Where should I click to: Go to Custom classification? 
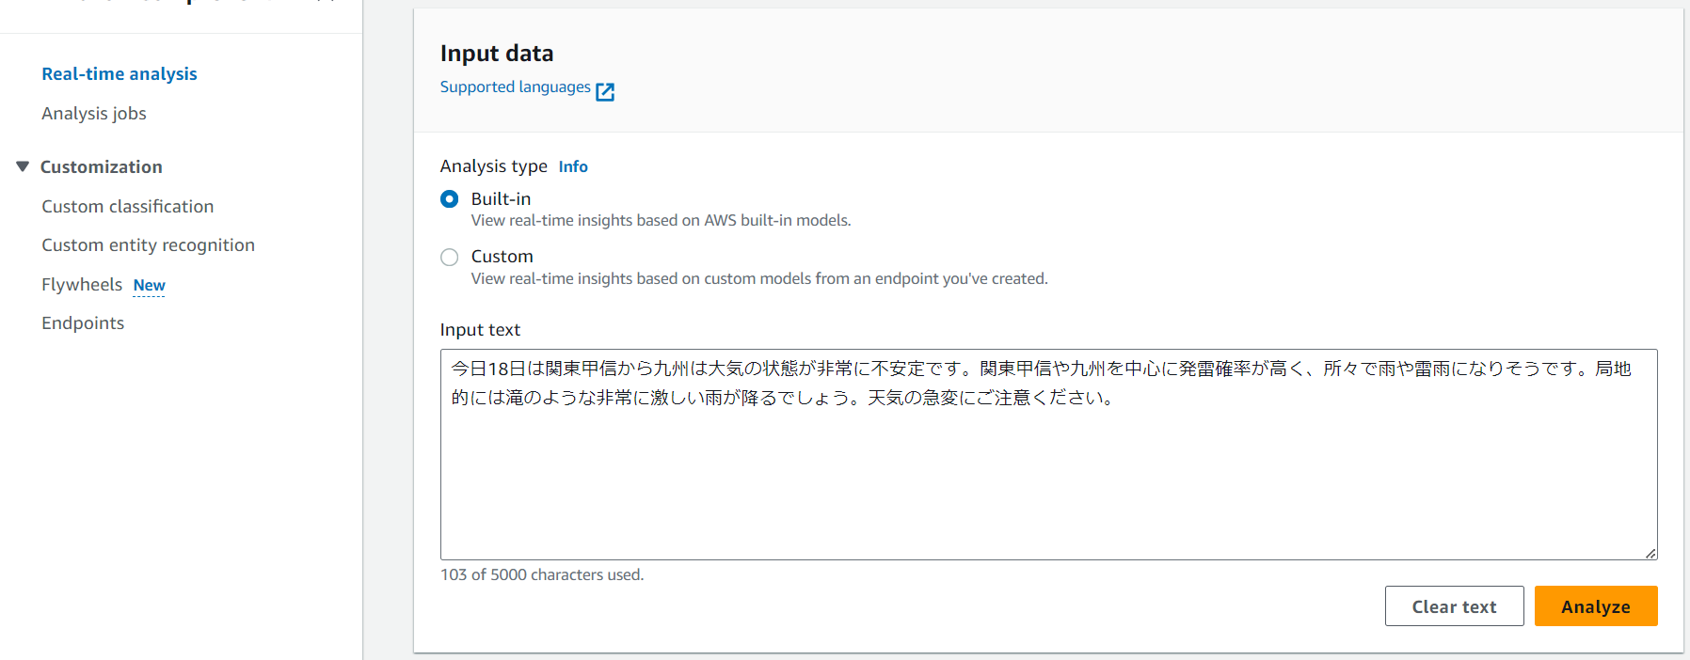pyautogui.click(x=128, y=207)
